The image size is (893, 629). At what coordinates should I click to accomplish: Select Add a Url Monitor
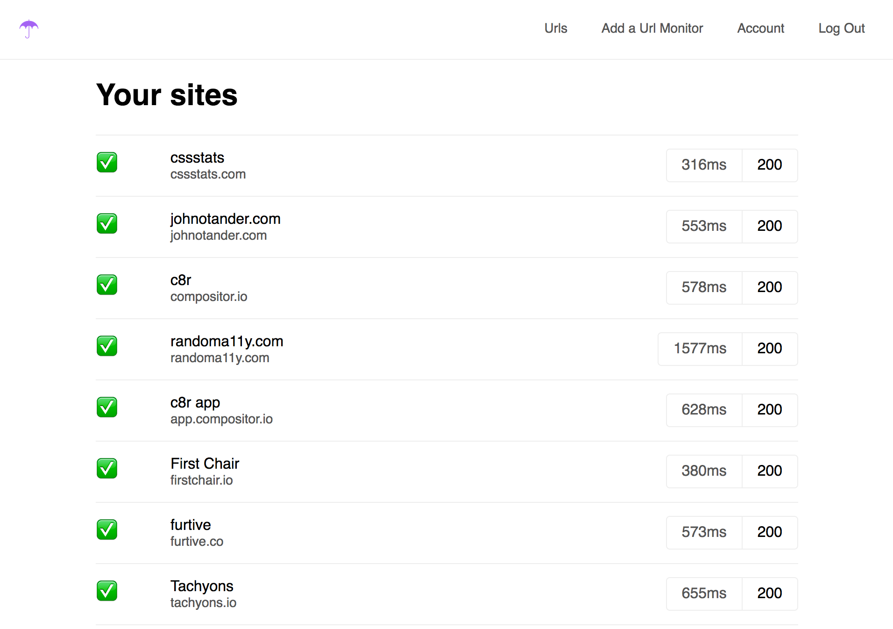pos(652,29)
